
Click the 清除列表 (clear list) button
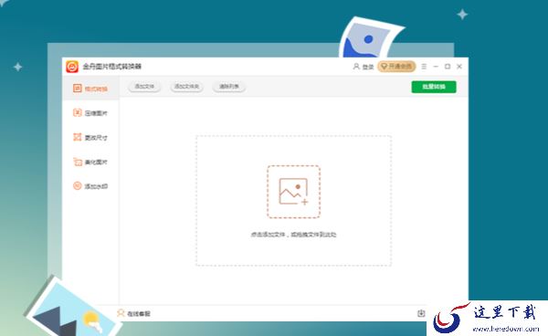point(229,87)
